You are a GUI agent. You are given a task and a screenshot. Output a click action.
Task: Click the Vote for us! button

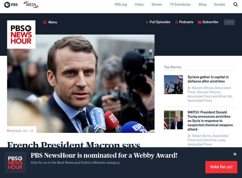(221, 167)
